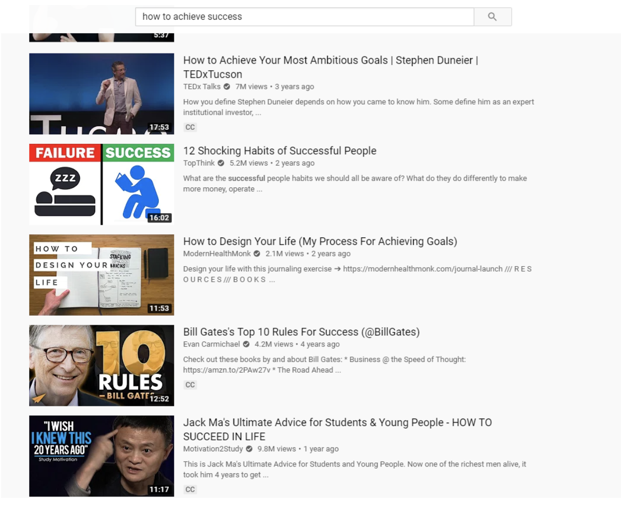Visit the Motivation2Study channel

click(213, 448)
